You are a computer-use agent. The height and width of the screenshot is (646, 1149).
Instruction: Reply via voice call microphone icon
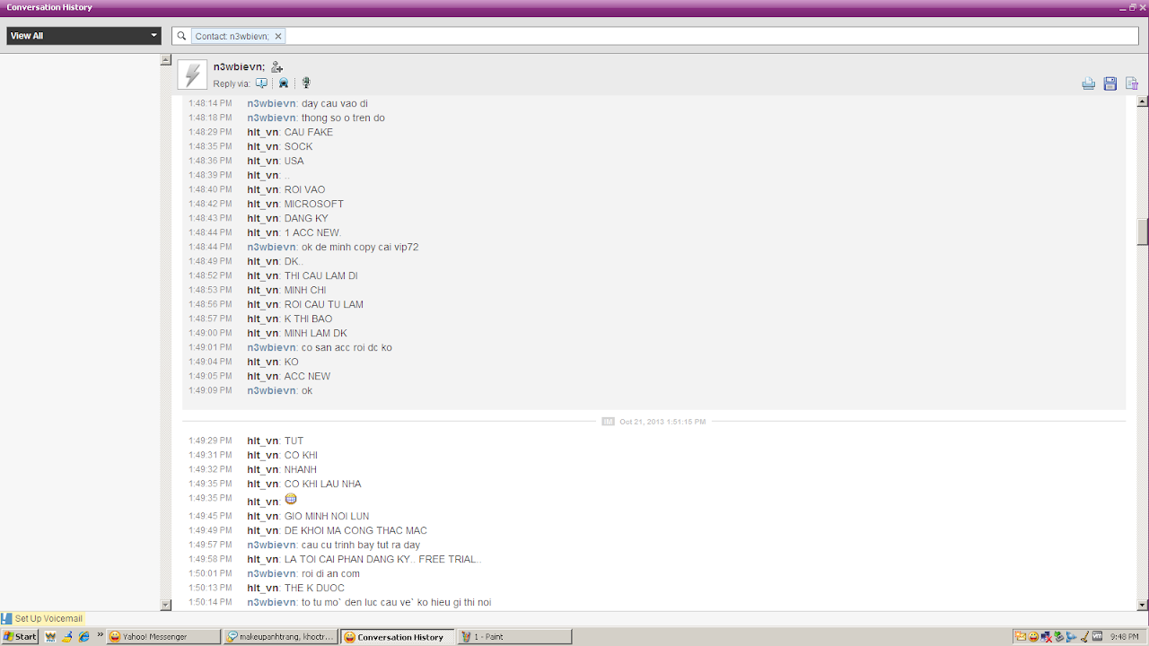point(306,83)
